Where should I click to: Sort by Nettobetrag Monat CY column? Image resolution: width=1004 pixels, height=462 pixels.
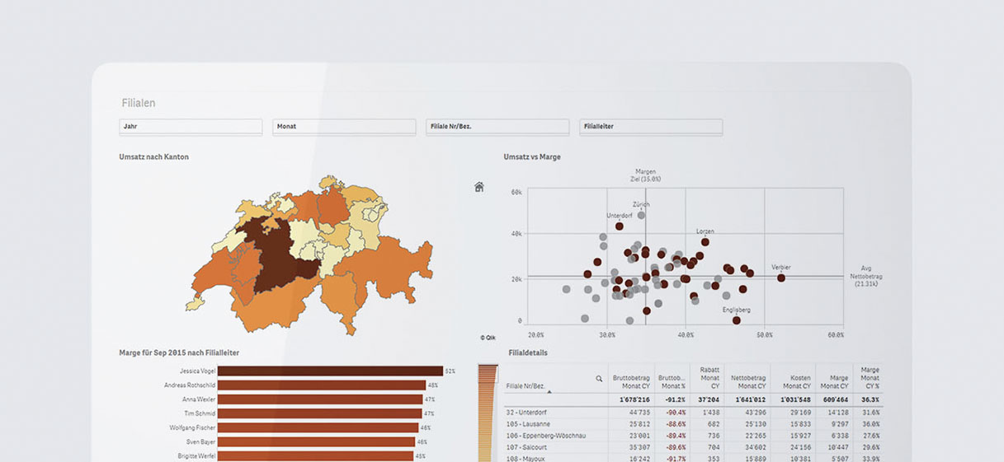point(747,381)
